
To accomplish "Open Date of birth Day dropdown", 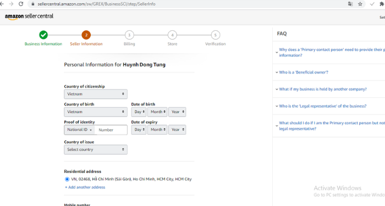I will click(x=139, y=112).
